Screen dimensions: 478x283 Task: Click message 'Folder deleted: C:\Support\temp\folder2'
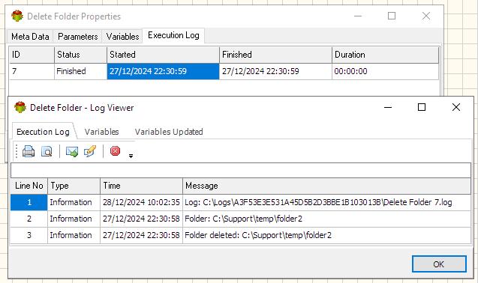(327, 235)
